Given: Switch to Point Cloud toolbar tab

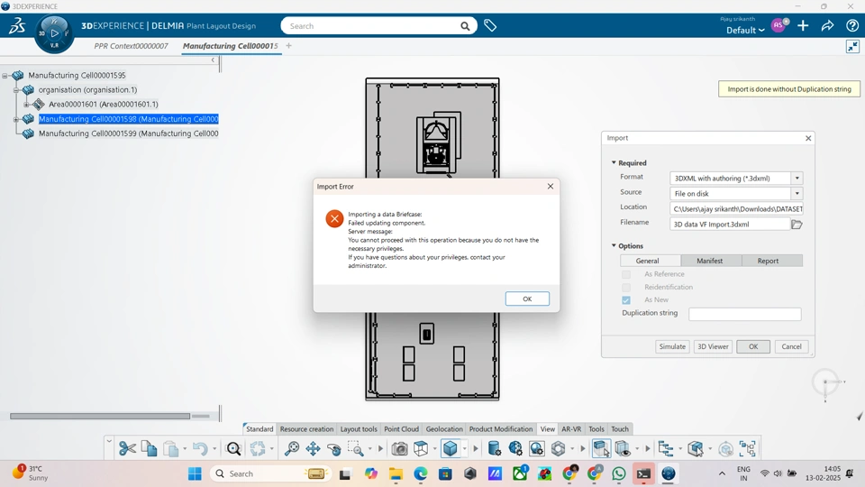Looking at the screenshot, I should tap(402, 429).
